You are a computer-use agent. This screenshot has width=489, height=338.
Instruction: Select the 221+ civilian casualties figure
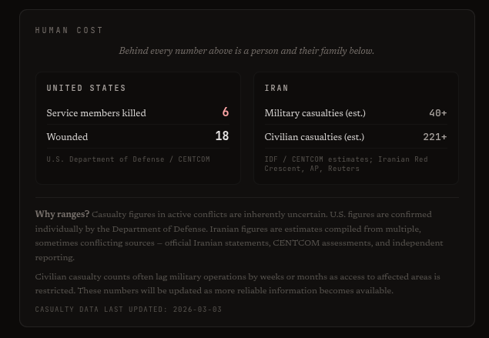[x=434, y=137]
